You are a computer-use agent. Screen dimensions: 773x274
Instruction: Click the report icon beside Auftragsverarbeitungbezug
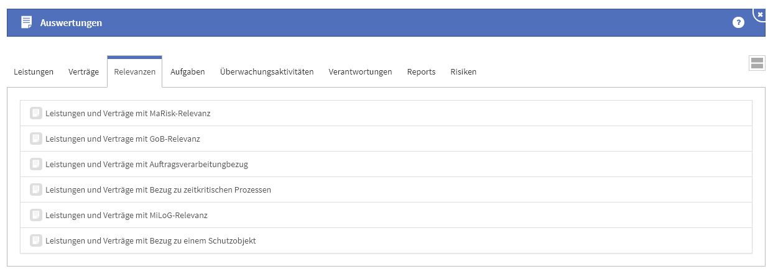(x=36, y=164)
